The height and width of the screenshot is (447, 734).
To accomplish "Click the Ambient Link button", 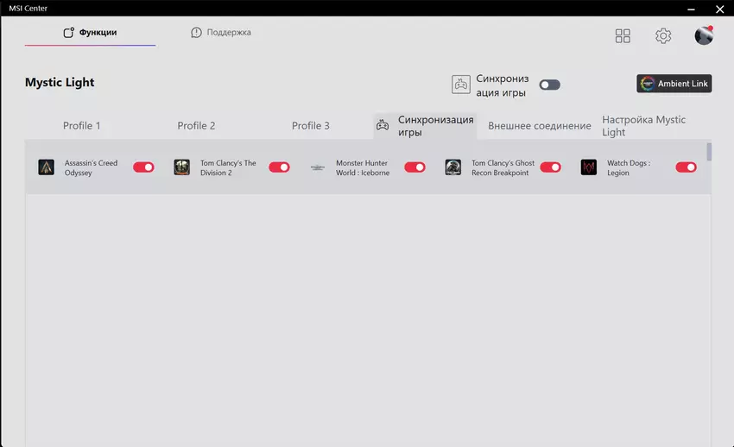I will (674, 84).
